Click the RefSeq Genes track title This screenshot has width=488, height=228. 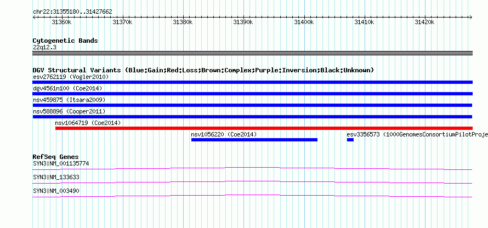56,157
